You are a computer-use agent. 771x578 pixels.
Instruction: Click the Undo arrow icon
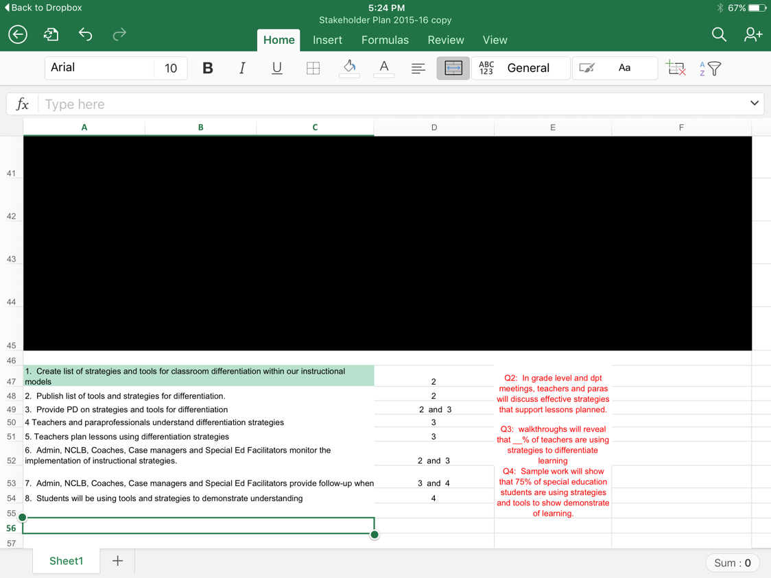(x=85, y=34)
